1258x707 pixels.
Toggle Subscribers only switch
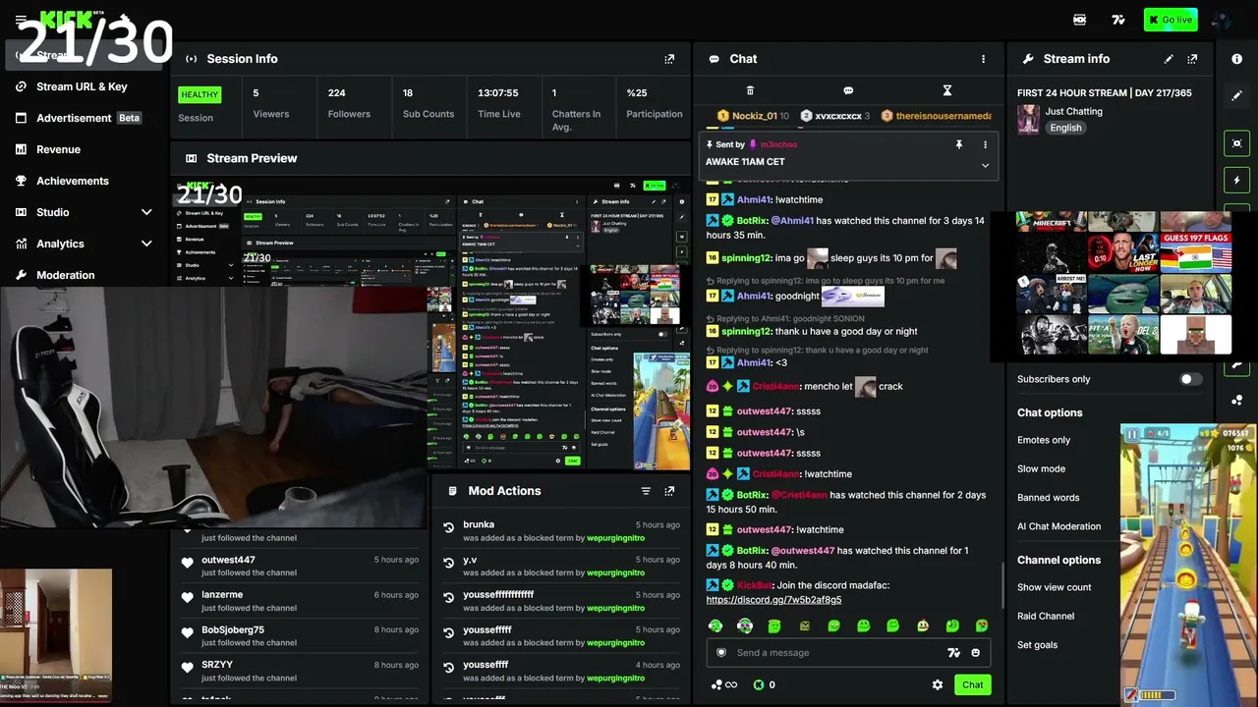[1190, 379]
